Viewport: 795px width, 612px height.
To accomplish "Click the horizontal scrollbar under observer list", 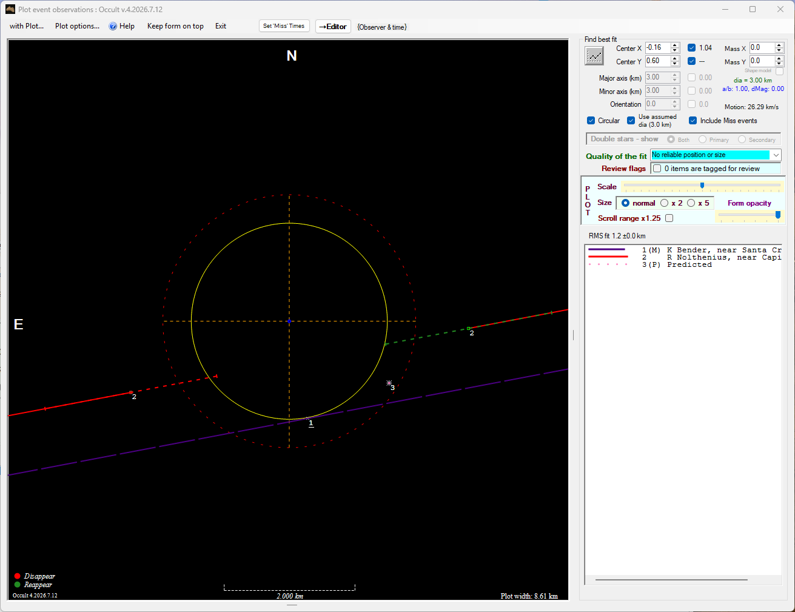I will pyautogui.click(x=671, y=580).
